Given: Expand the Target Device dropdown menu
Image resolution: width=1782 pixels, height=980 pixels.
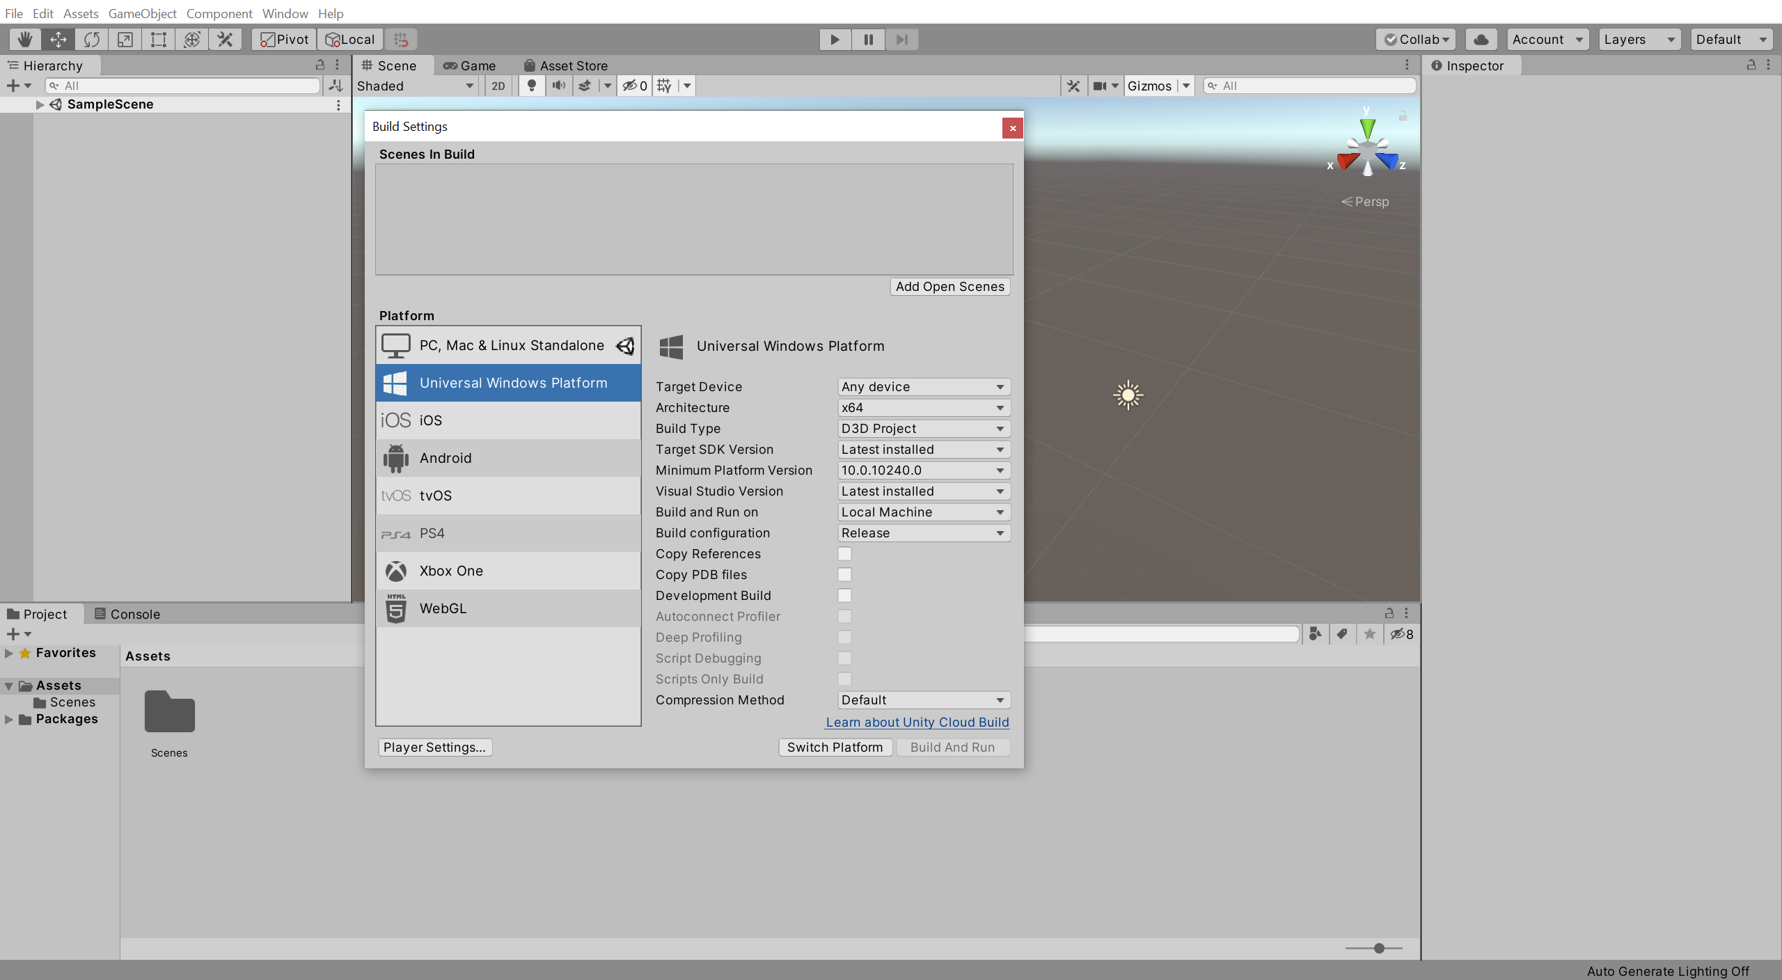Looking at the screenshot, I should coord(922,386).
